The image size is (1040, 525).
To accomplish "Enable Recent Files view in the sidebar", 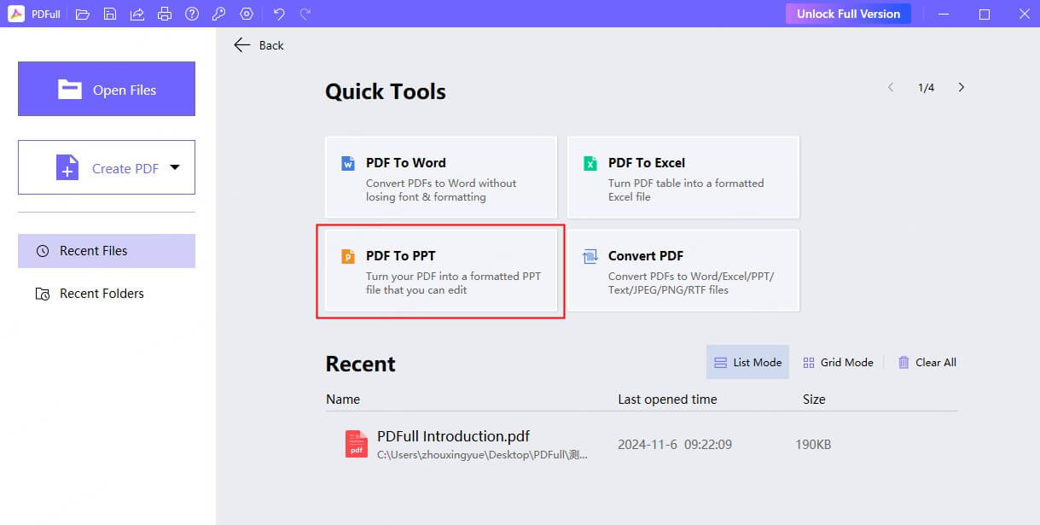I will click(x=93, y=250).
